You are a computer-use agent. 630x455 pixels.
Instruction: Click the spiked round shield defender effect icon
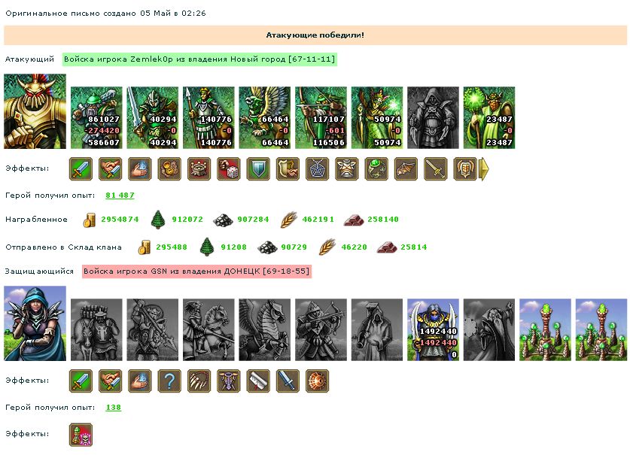pyautogui.click(x=317, y=381)
